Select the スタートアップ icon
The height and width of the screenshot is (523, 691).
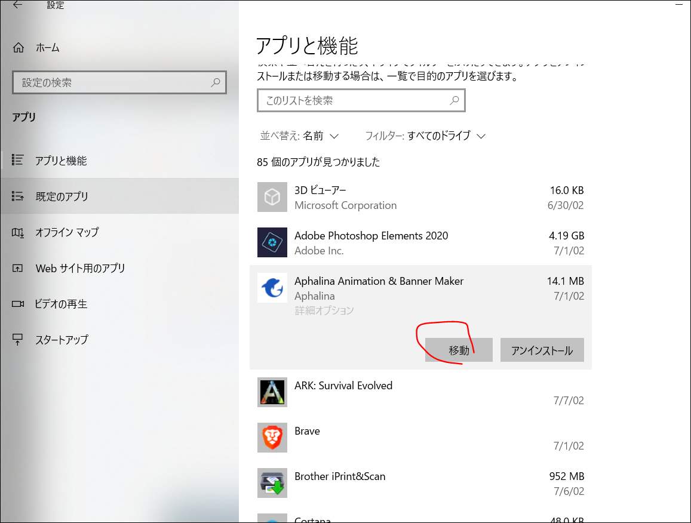pos(18,340)
